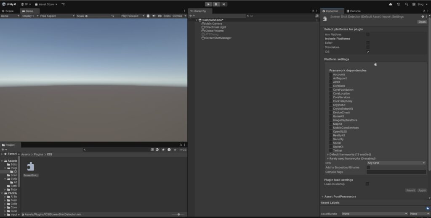Open the cloud services icon
Viewport: 431px width, 218px height.
(x=391, y=4)
